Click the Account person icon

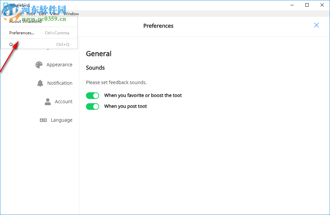[48, 102]
